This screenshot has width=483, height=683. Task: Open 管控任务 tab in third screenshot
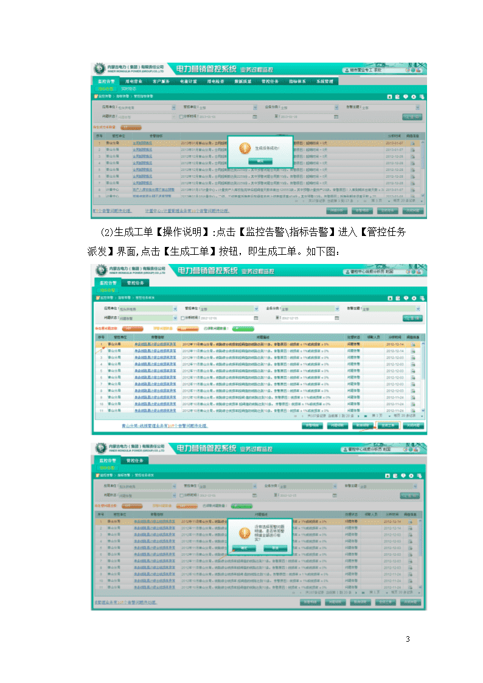tap(134, 460)
